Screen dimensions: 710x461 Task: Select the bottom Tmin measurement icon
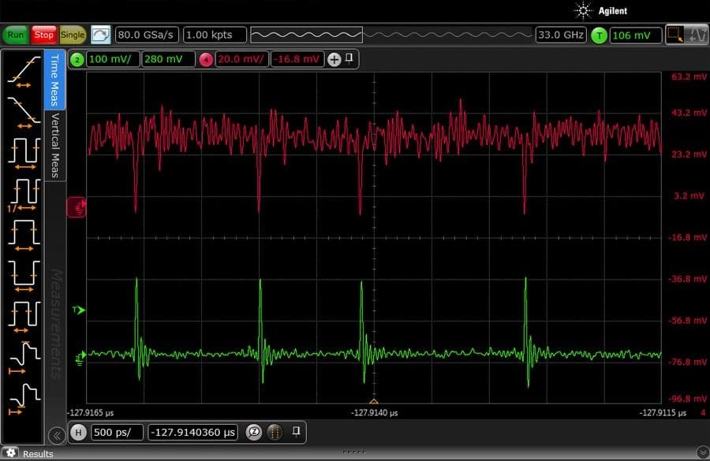24,399
